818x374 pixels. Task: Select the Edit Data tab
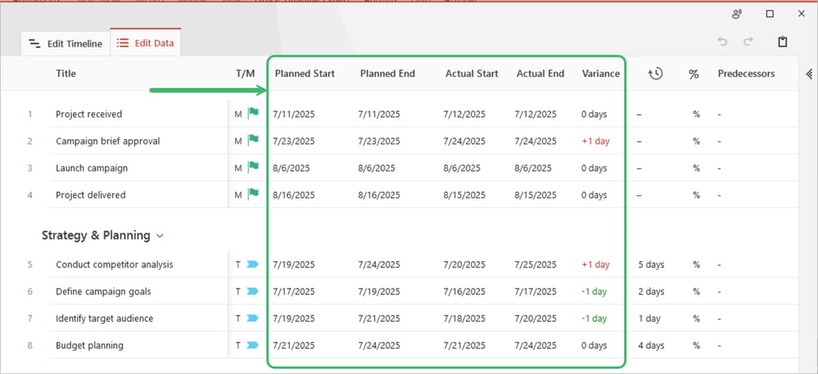[x=146, y=43]
